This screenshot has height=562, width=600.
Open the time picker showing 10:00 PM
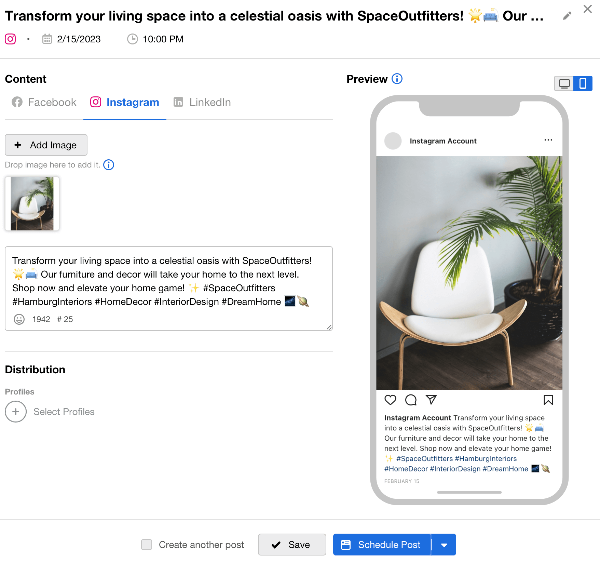pos(155,39)
